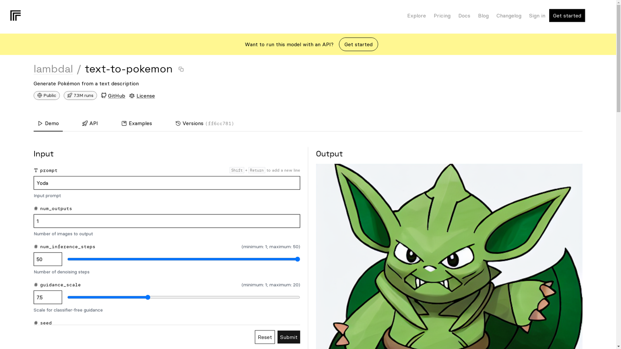Screen dimensions: 621x349
Task: Copy model name with the copy icon
Action: point(181,69)
